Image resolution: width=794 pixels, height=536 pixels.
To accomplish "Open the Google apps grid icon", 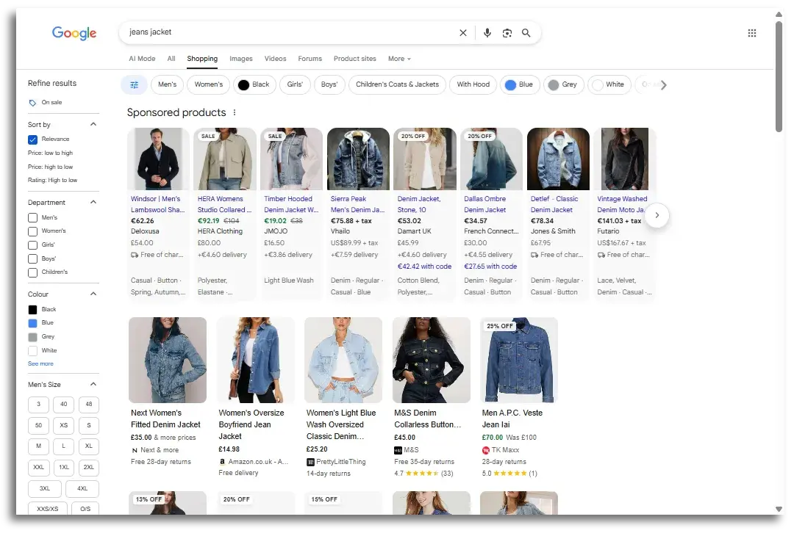I will 752,33.
